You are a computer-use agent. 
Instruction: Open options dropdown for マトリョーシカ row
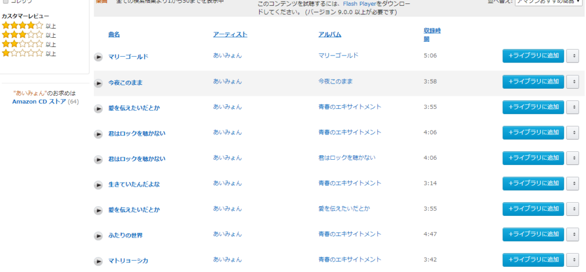coord(572,259)
